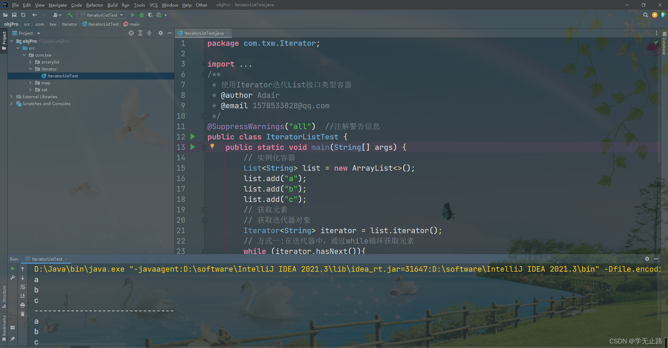The height and width of the screenshot is (348, 668).
Task: Clear console output with trash icon
Action: (x=23, y=314)
